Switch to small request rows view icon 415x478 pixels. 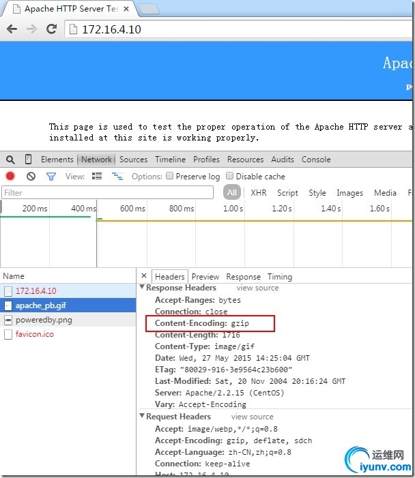point(117,176)
